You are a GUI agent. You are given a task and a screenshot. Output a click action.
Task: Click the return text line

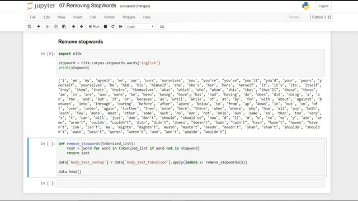point(78,153)
